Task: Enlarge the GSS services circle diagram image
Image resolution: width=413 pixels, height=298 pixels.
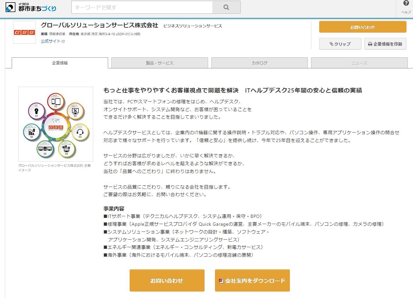Action: click(56, 124)
